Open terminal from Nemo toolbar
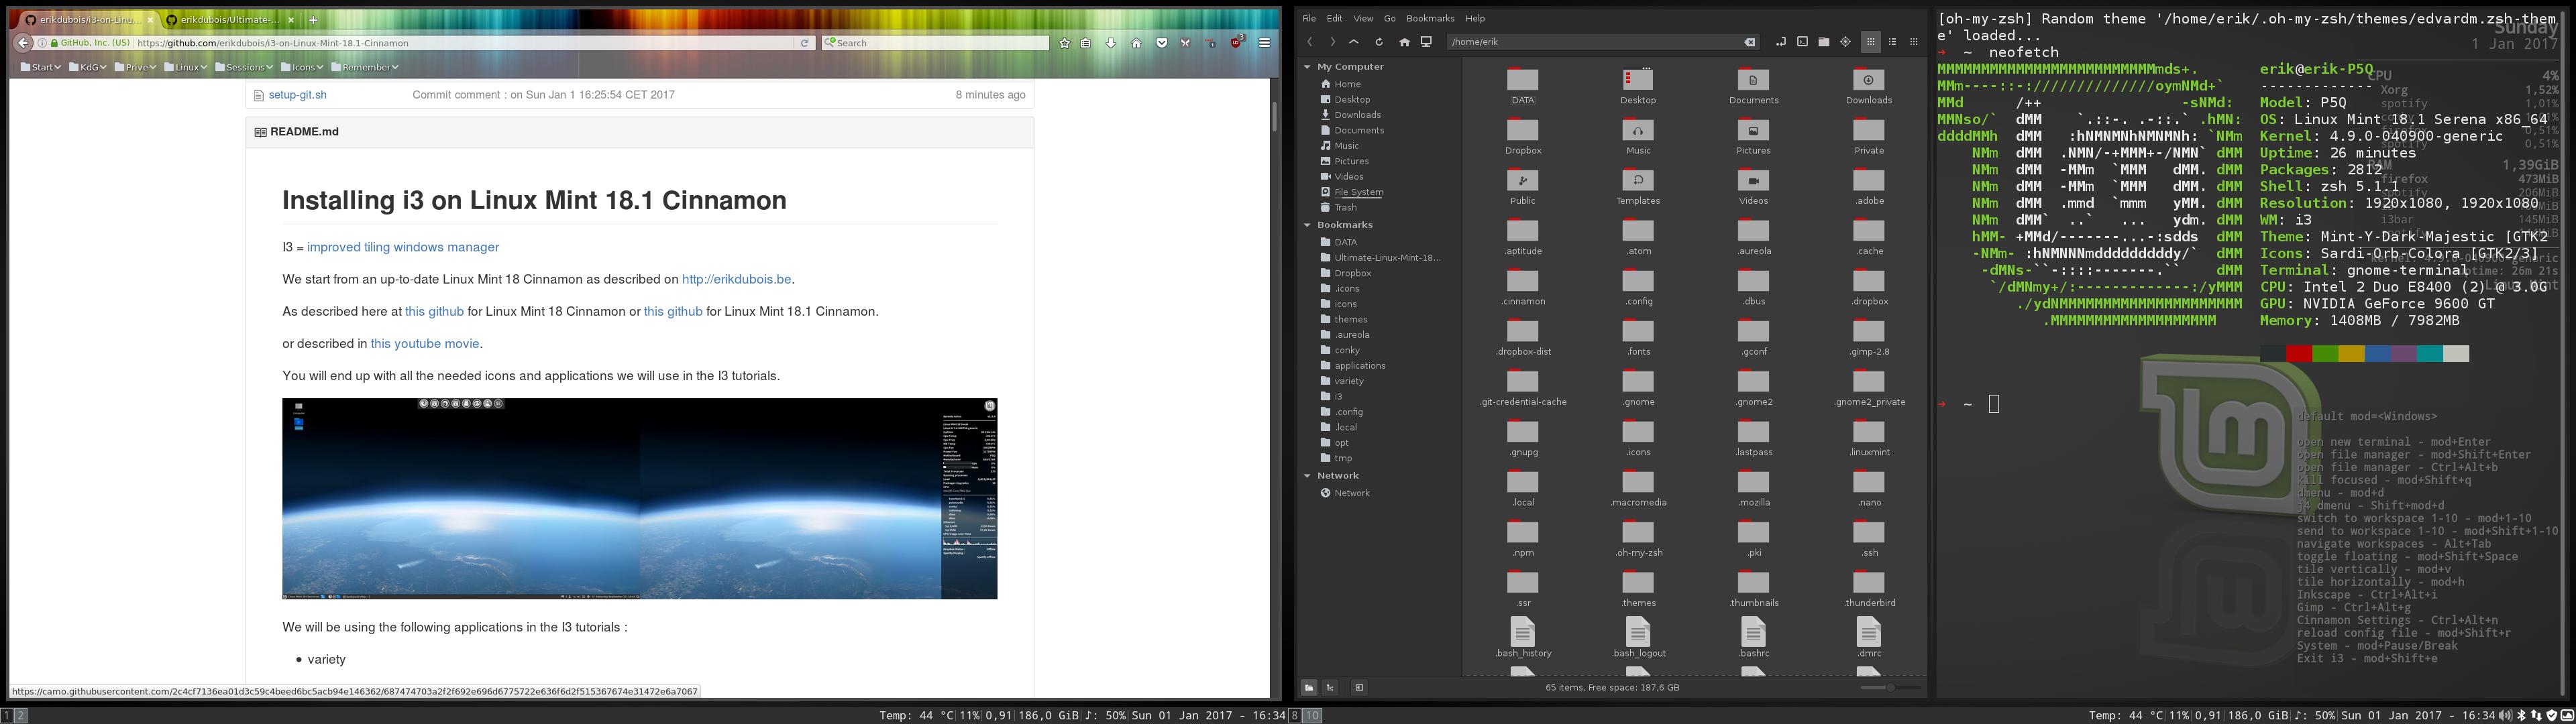This screenshot has width=2576, height=724. pos(1802,42)
